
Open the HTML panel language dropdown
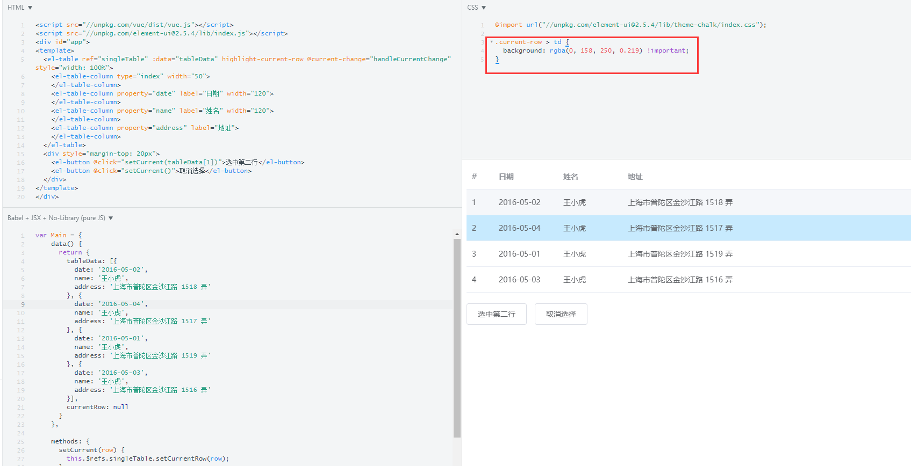click(20, 8)
